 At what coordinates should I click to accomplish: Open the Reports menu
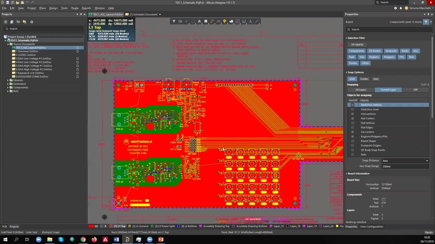[x=86, y=8]
